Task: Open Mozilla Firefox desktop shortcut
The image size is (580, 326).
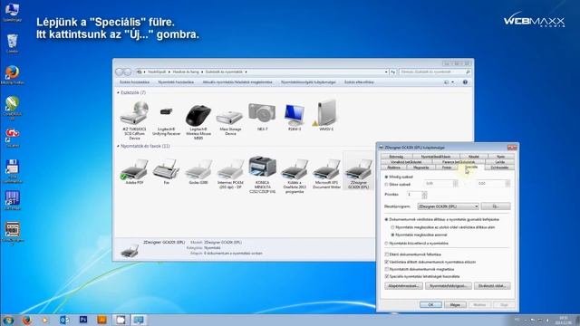Action: (x=12, y=75)
